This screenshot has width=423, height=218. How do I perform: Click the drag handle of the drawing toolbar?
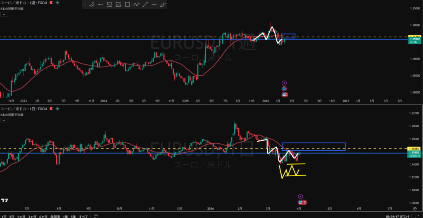[84, 5]
